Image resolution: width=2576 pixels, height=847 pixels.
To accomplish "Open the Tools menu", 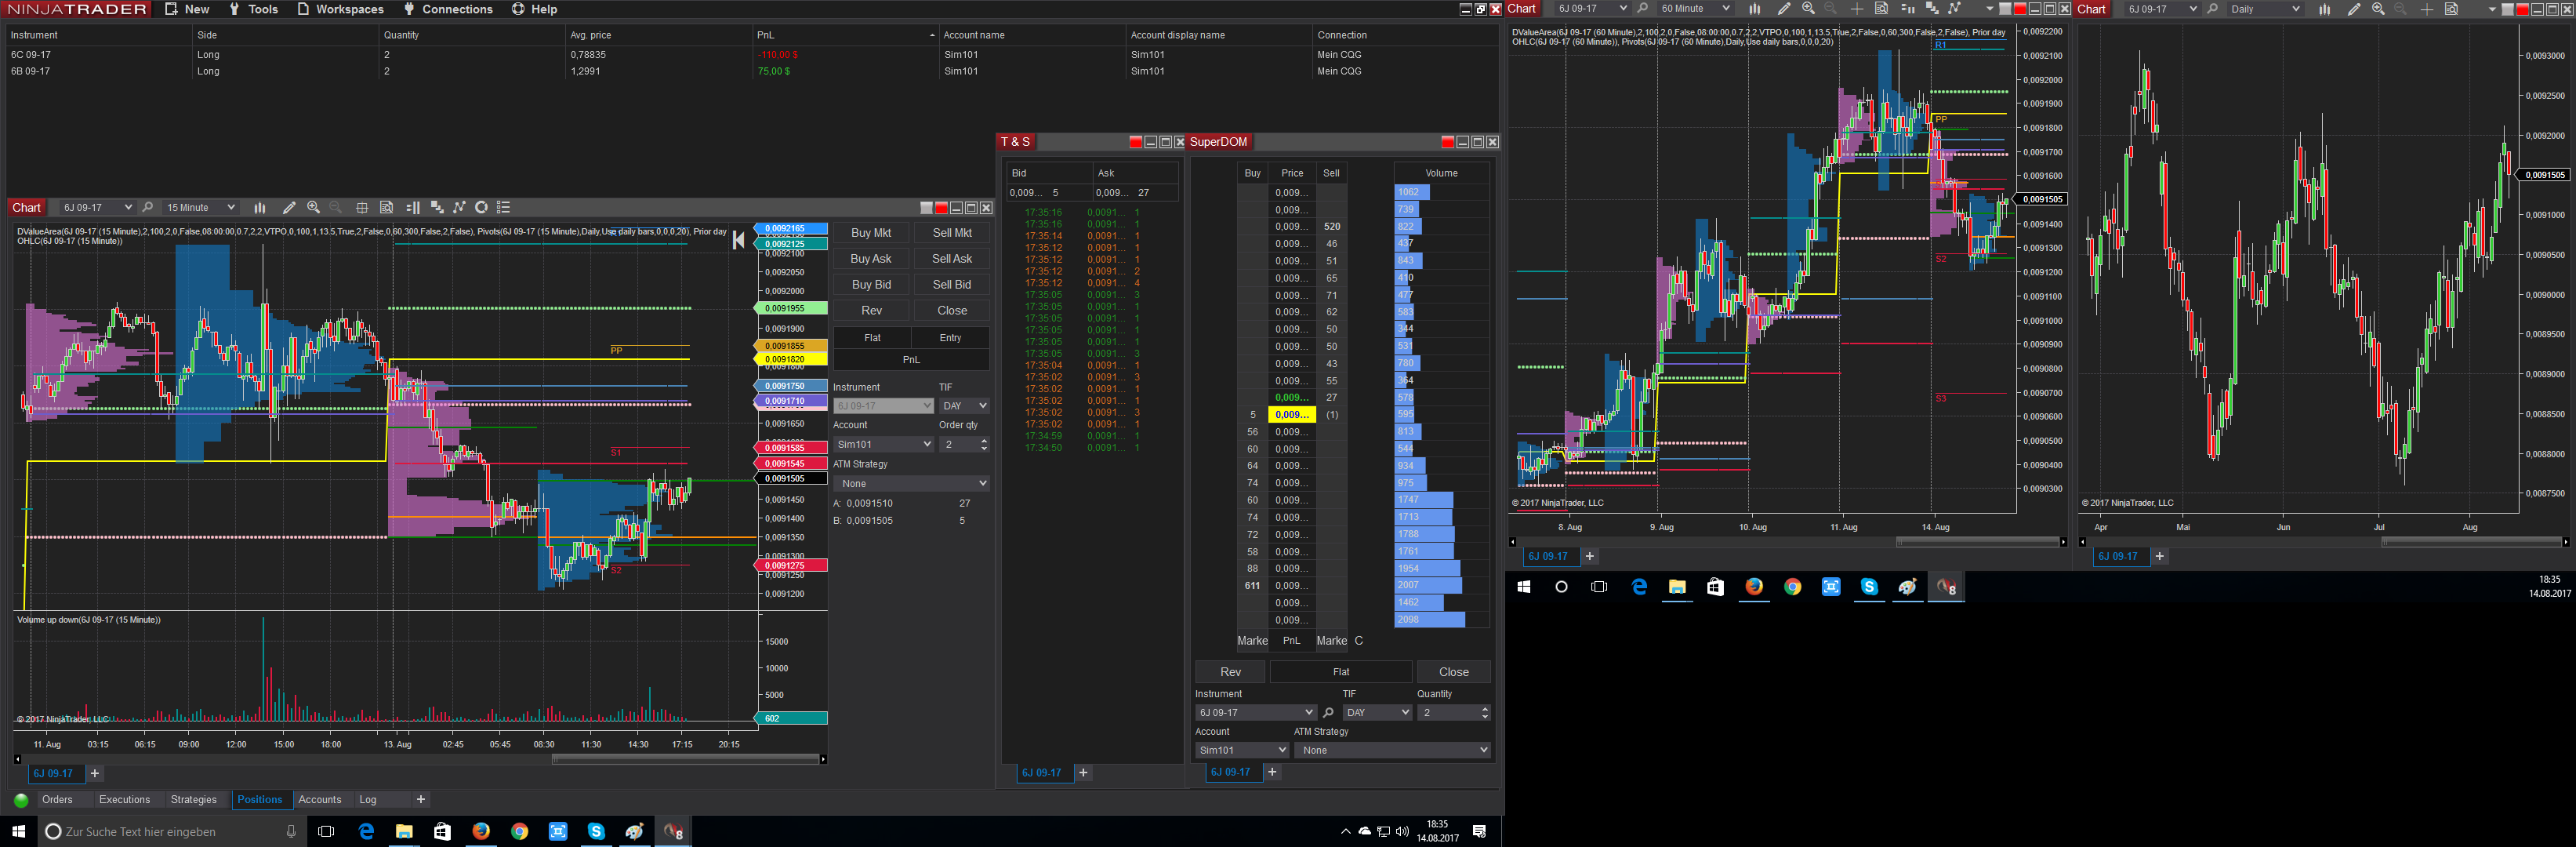I will 253,9.
